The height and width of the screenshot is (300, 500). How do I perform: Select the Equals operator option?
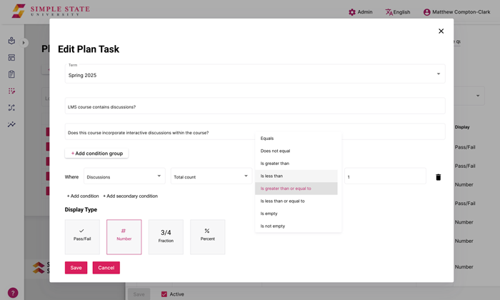tap(296, 139)
